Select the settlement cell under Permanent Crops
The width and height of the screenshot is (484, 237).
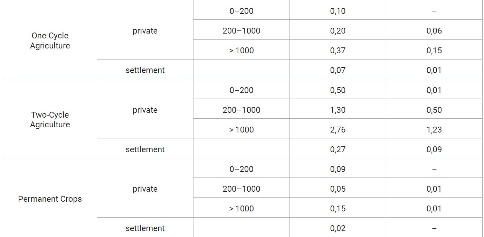(145, 228)
